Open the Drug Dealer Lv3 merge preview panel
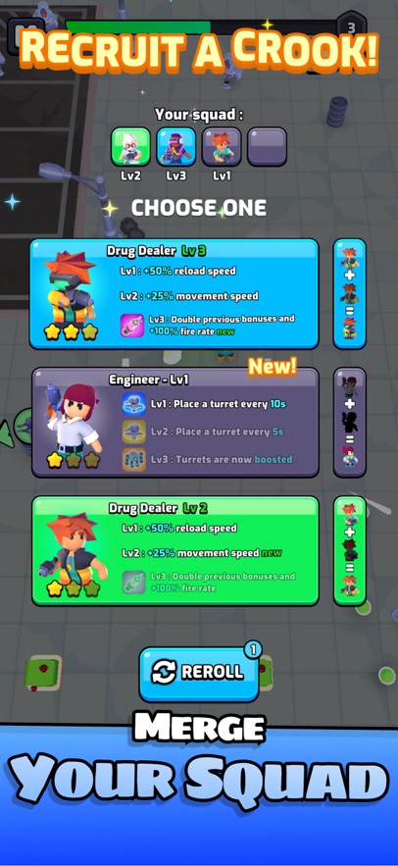The width and height of the screenshot is (398, 866). 349,294
